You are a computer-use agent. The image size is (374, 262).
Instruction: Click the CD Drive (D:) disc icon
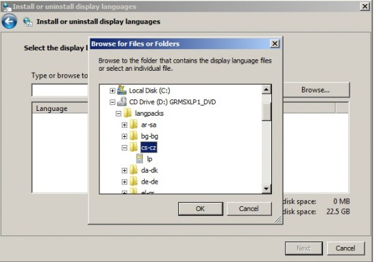pos(122,101)
